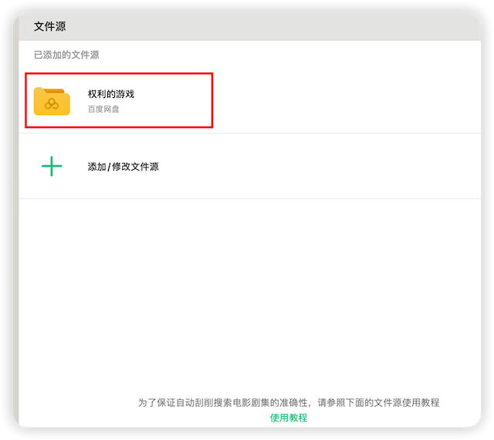Click the 文件源 window title

click(x=50, y=26)
